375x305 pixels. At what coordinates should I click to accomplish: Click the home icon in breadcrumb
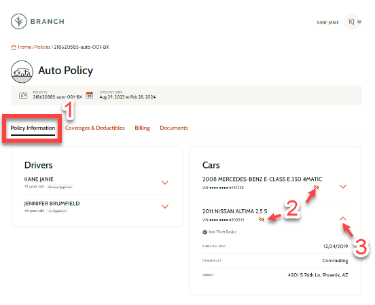[14, 47]
